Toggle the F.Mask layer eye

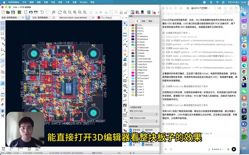136,53
